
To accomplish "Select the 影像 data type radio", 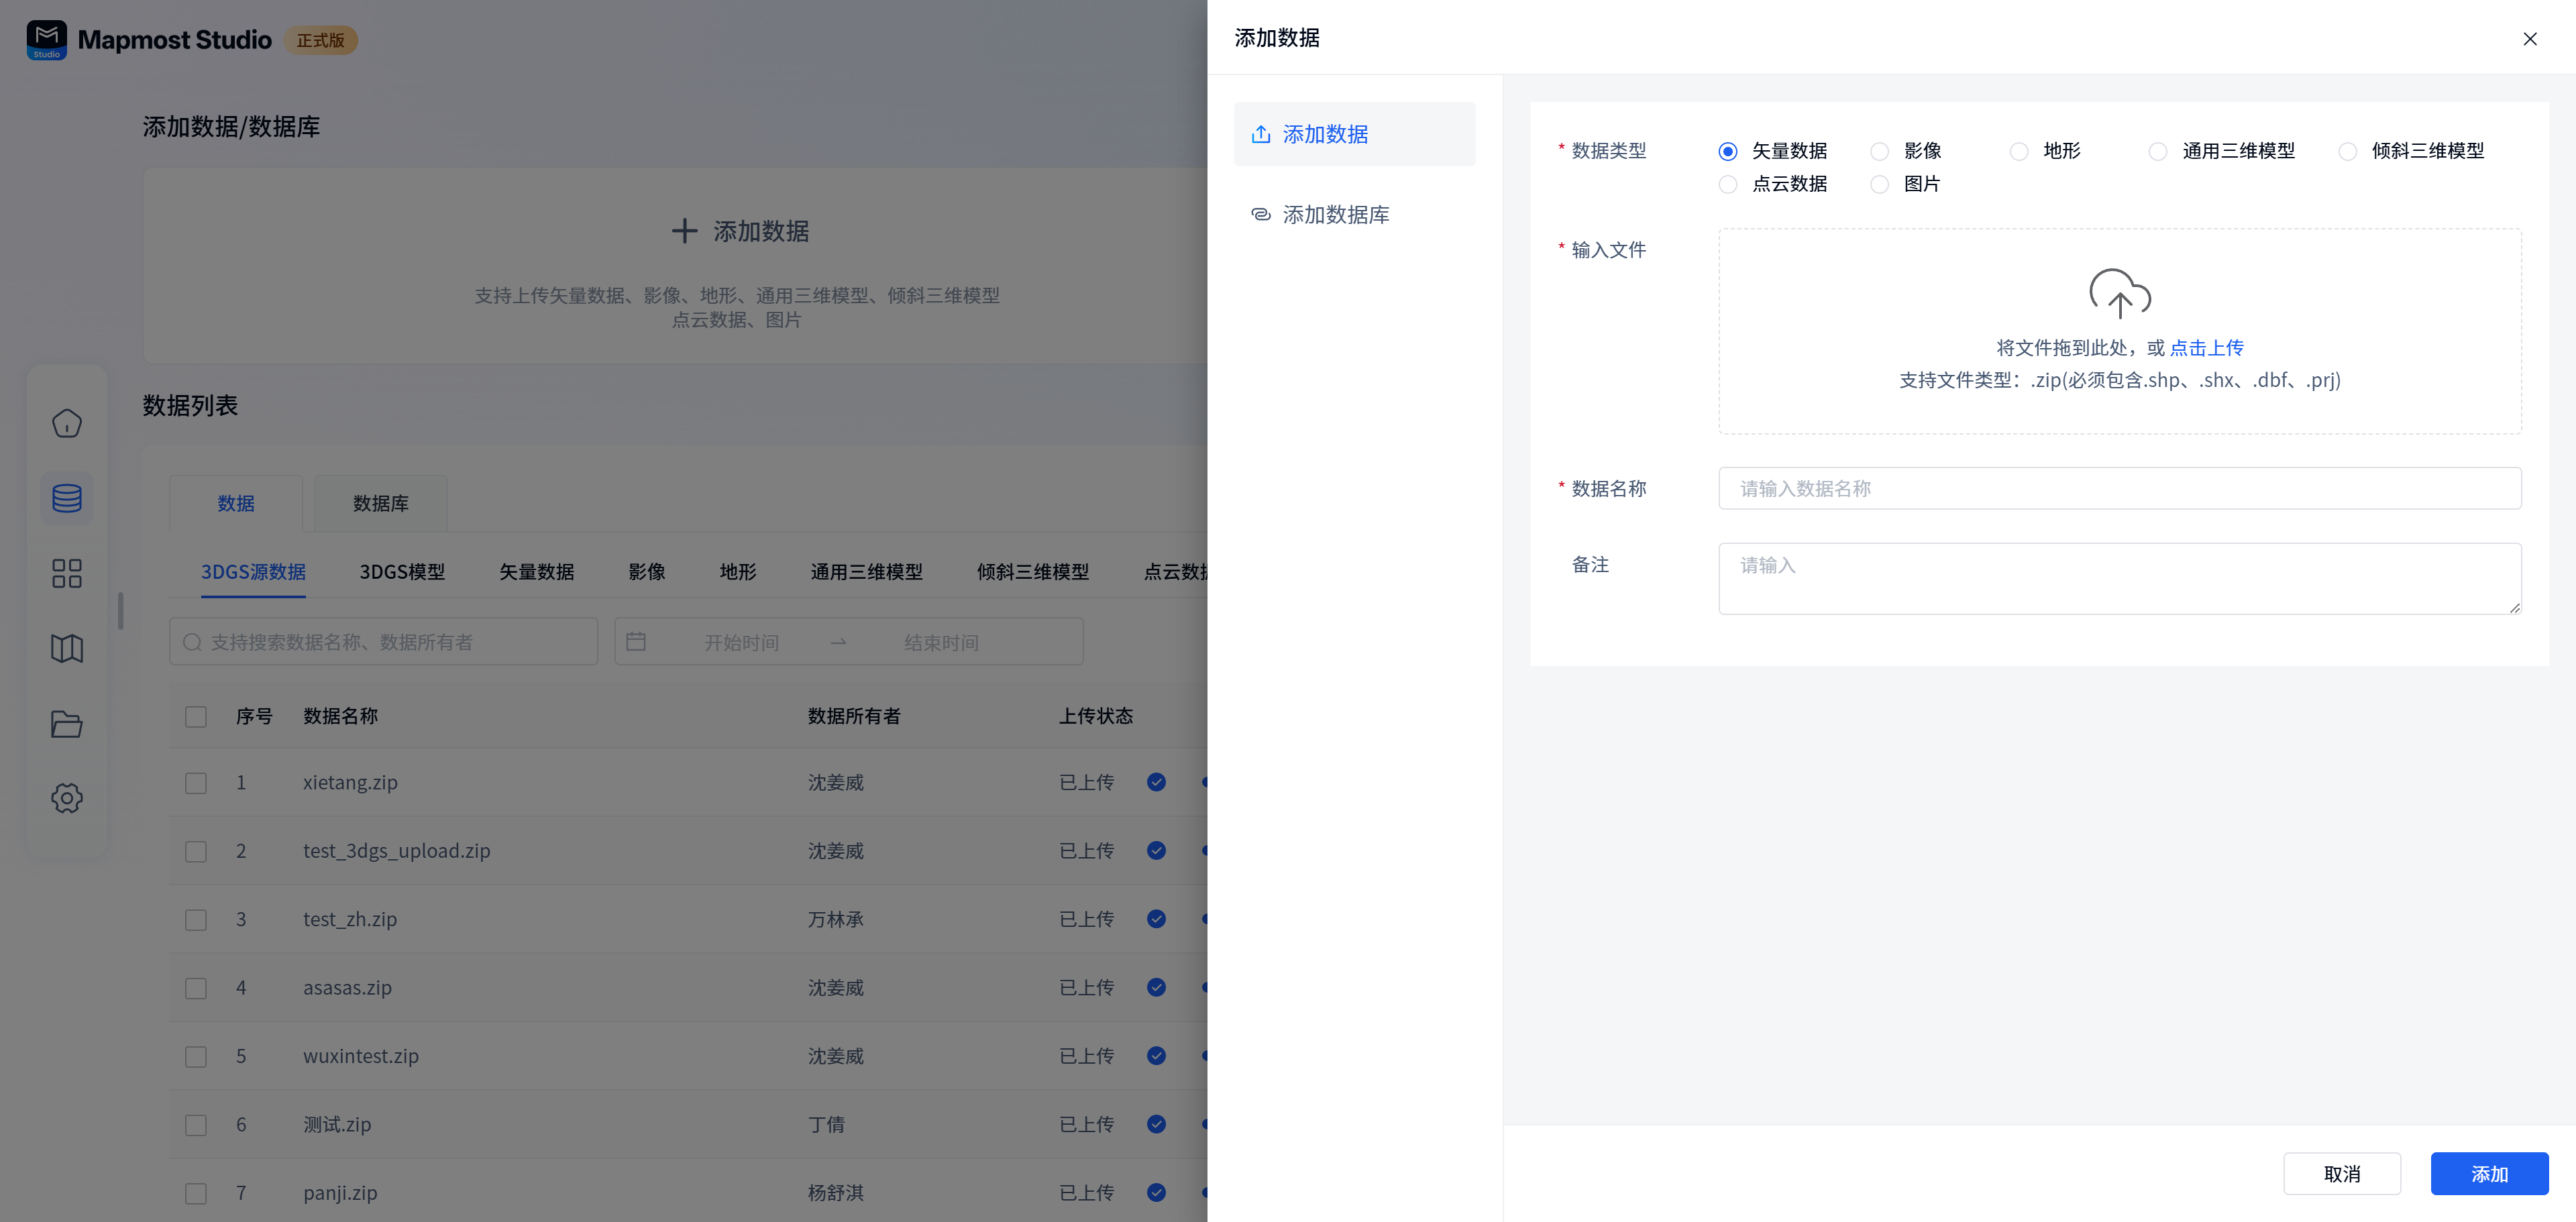I will [x=1879, y=151].
